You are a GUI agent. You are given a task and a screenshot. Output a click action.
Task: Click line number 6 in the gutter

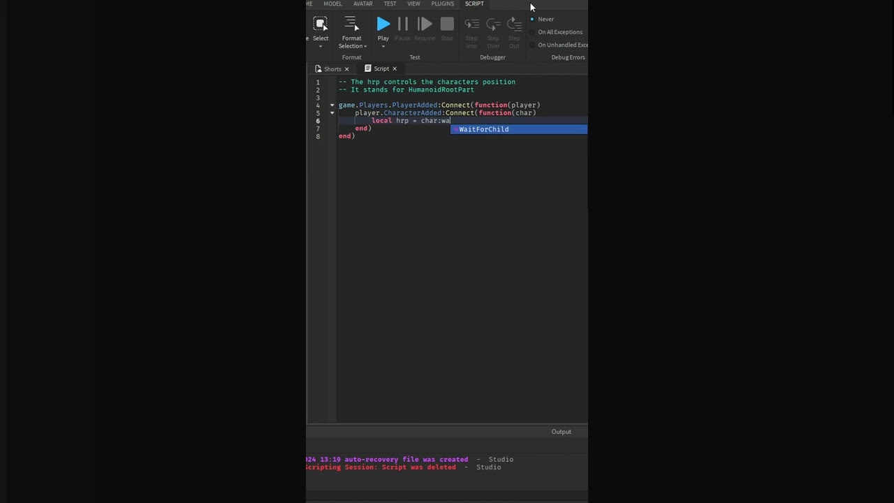click(318, 121)
